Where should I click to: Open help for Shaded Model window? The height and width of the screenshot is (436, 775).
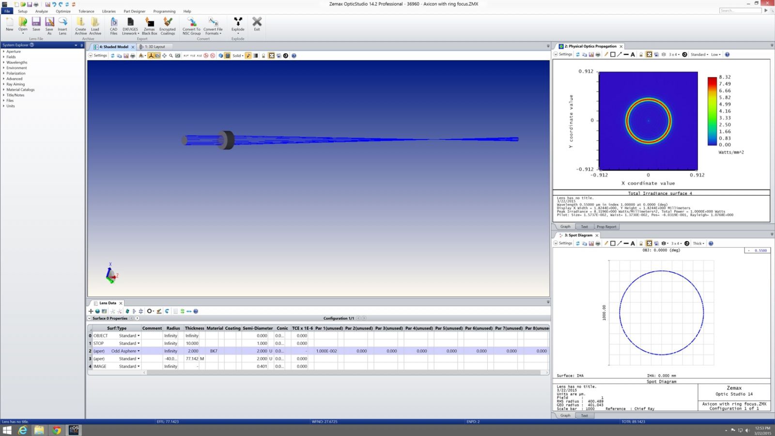pyautogui.click(x=294, y=56)
